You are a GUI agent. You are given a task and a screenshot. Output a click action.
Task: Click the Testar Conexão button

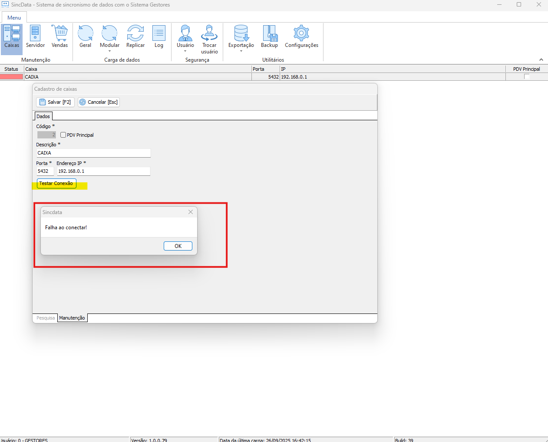point(56,184)
